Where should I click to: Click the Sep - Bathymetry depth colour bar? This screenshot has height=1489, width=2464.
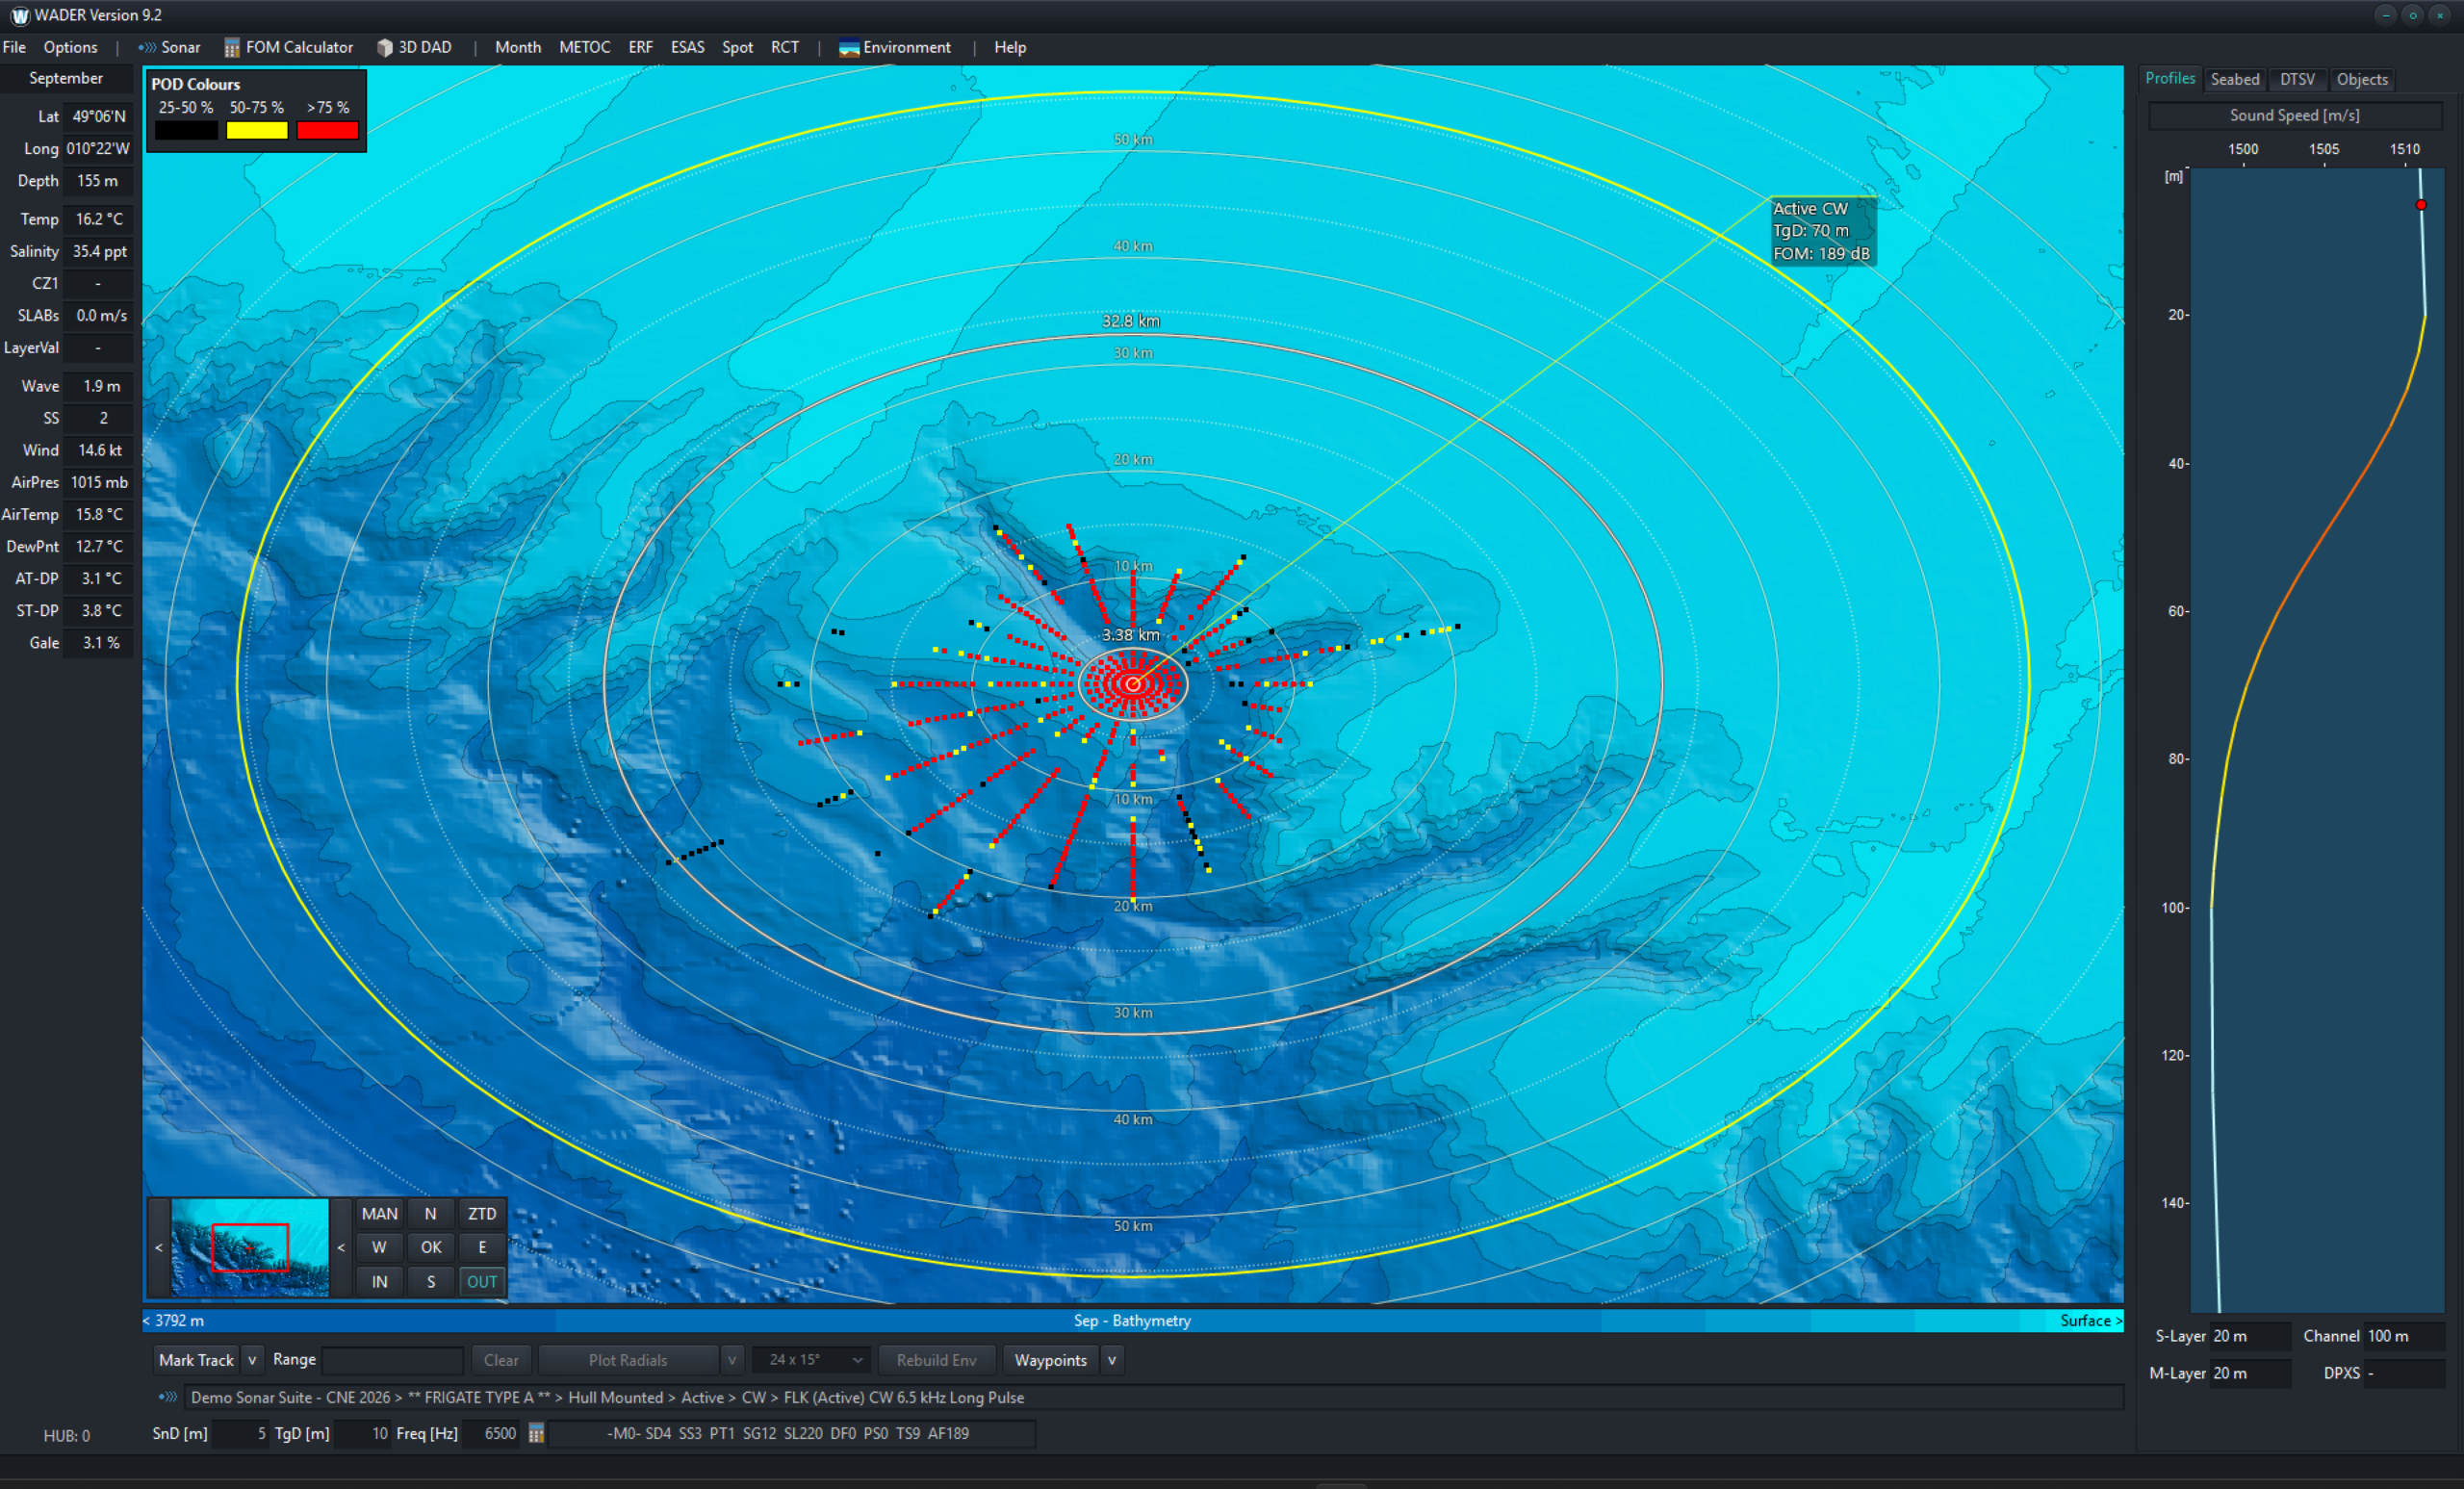[x=1132, y=1320]
